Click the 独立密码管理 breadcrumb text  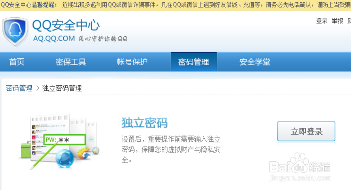coord(62,88)
